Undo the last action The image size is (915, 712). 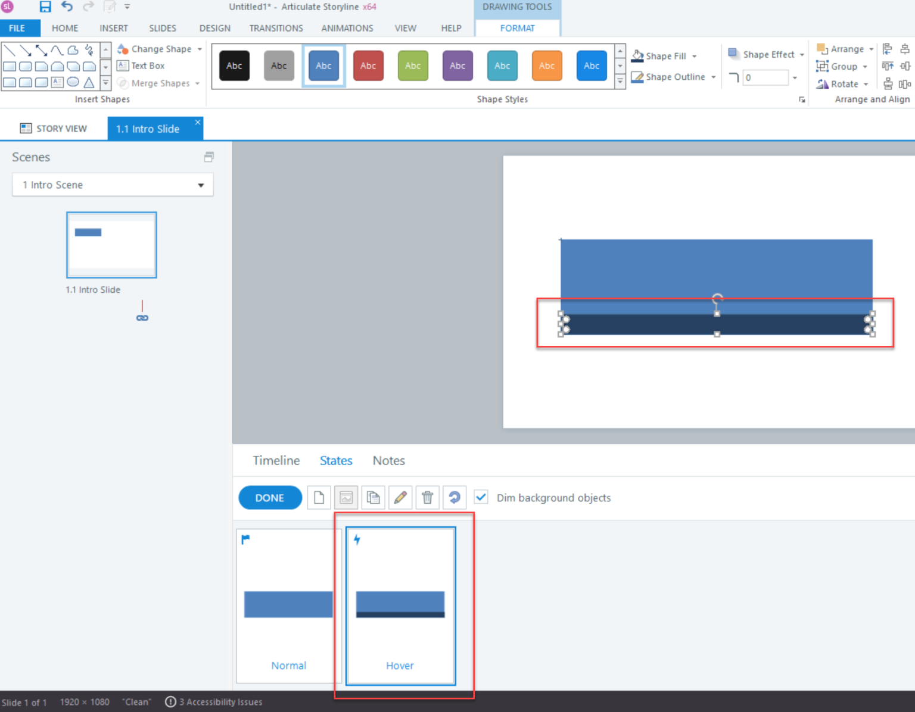tap(67, 7)
